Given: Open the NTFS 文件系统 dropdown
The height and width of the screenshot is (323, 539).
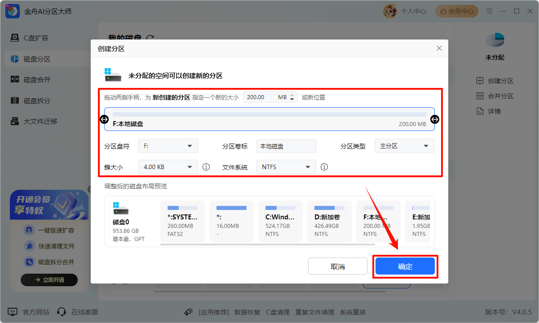Looking at the screenshot, I should [x=286, y=166].
